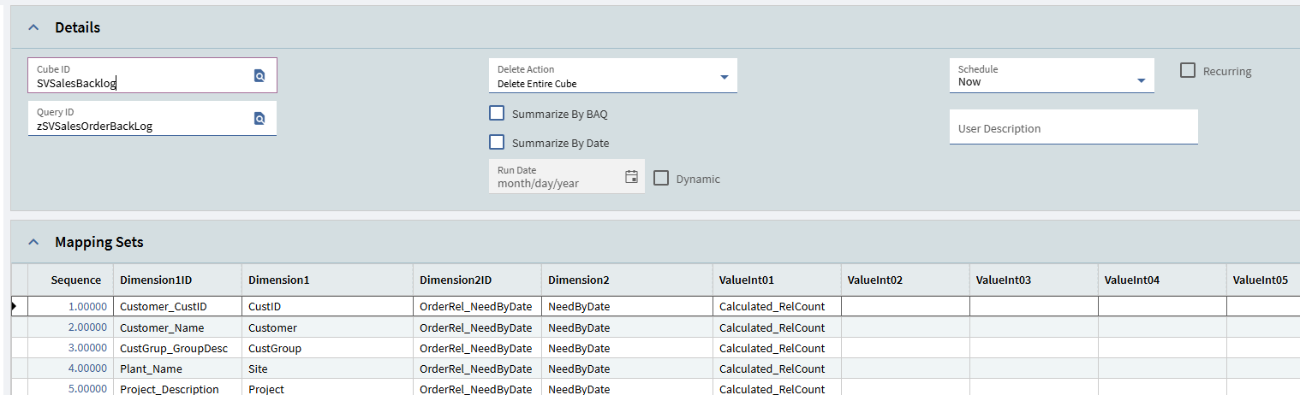Click the sequence 3.00000 cell
This screenshot has width=1300, height=395.
70,348
